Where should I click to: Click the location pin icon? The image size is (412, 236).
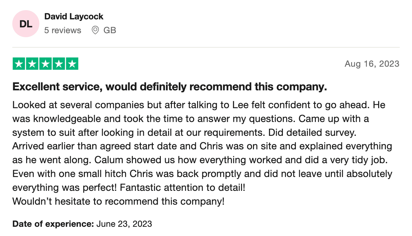pos(95,30)
